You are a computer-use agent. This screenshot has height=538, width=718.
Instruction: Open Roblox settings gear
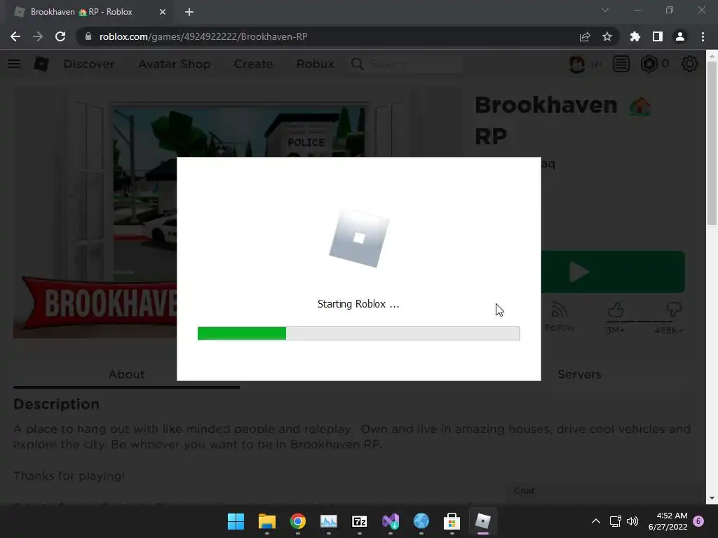point(690,64)
